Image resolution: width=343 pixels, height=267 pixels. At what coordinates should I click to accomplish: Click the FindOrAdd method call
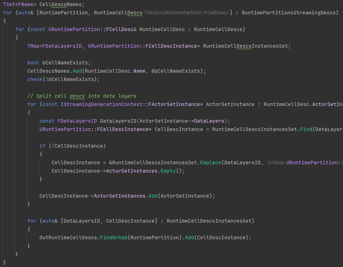114,237
